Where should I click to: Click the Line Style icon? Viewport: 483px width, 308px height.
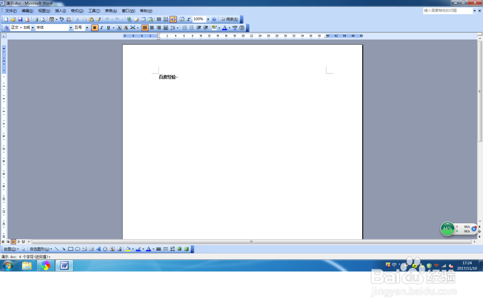pyautogui.click(x=158, y=249)
